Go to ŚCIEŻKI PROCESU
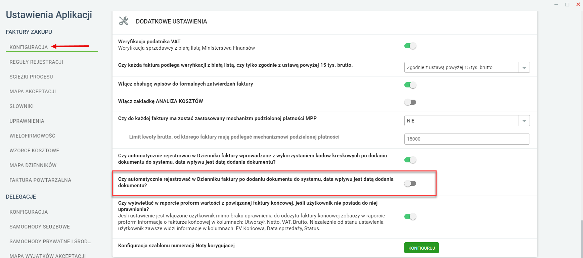 tap(31, 77)
